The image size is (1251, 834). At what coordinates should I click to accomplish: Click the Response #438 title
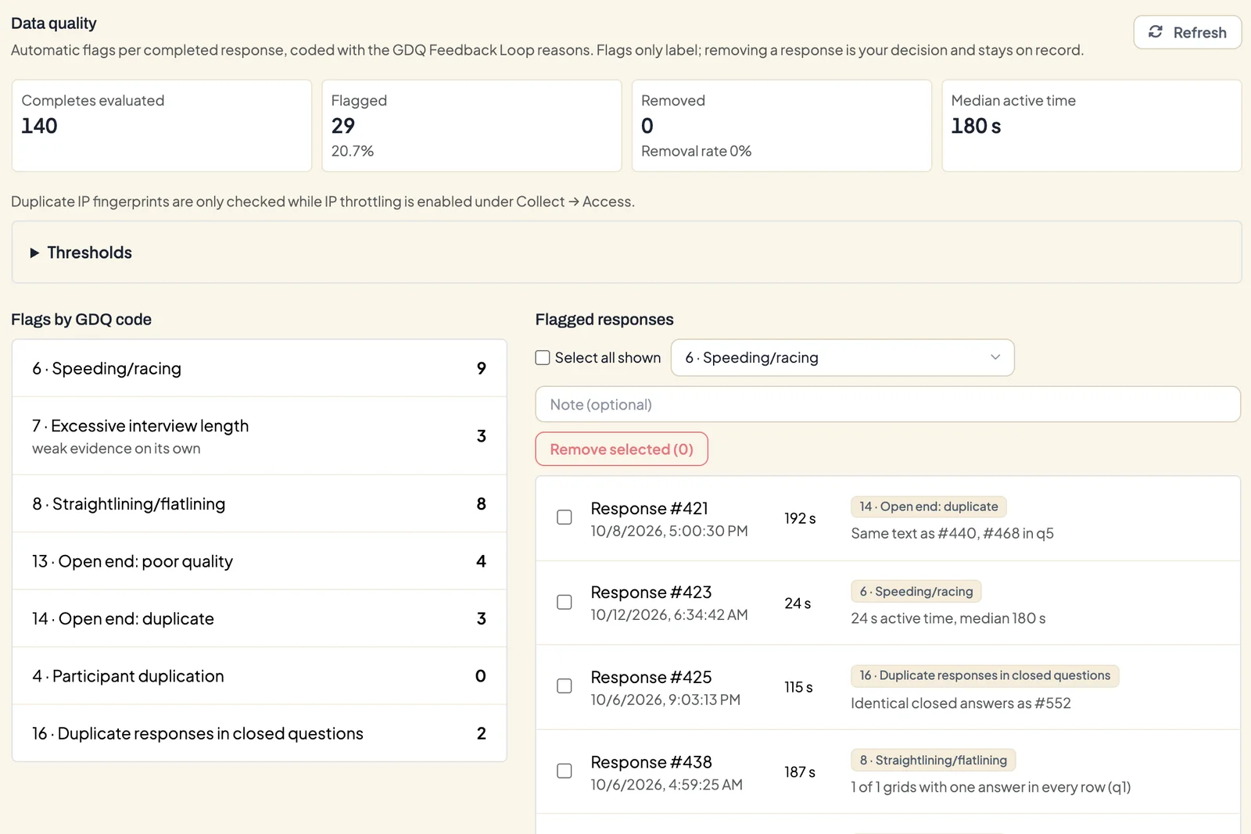point(651,762)
